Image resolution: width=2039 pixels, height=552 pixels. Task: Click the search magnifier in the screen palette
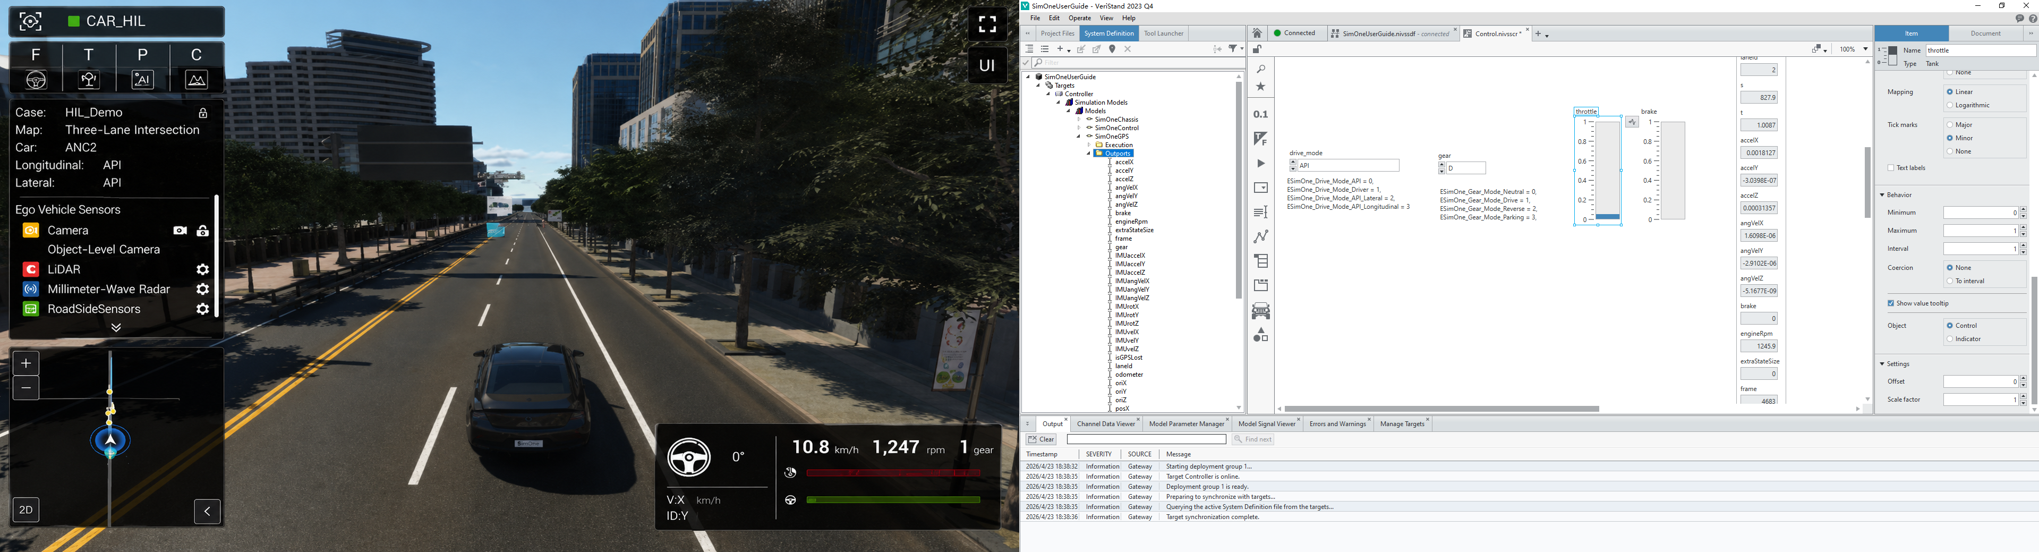click(1261, 70)
